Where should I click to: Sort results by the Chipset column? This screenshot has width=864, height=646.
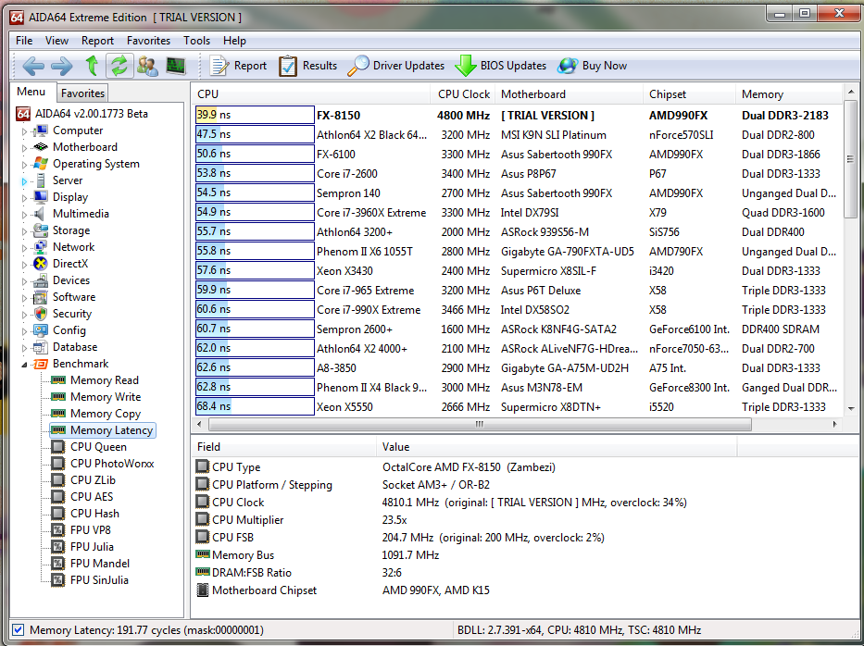point(689,94)
